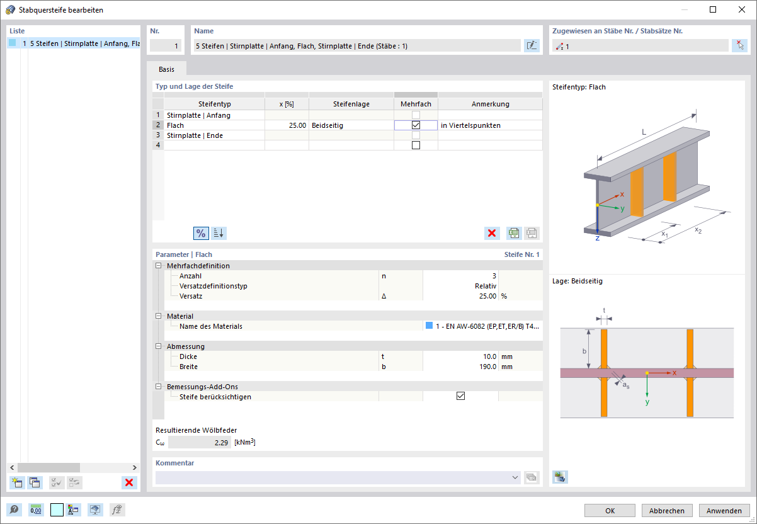Copy list item icon at bottom left
Screen dimensions: 757x524
point(34,482)
